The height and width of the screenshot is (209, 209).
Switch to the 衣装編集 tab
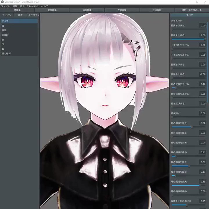click(122, 10)
